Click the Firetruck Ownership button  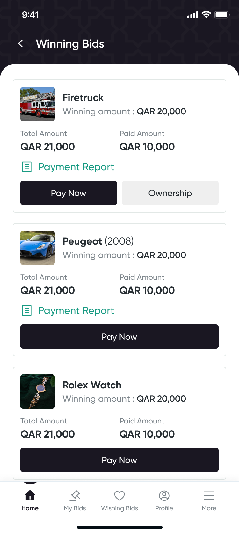point(170,193)
